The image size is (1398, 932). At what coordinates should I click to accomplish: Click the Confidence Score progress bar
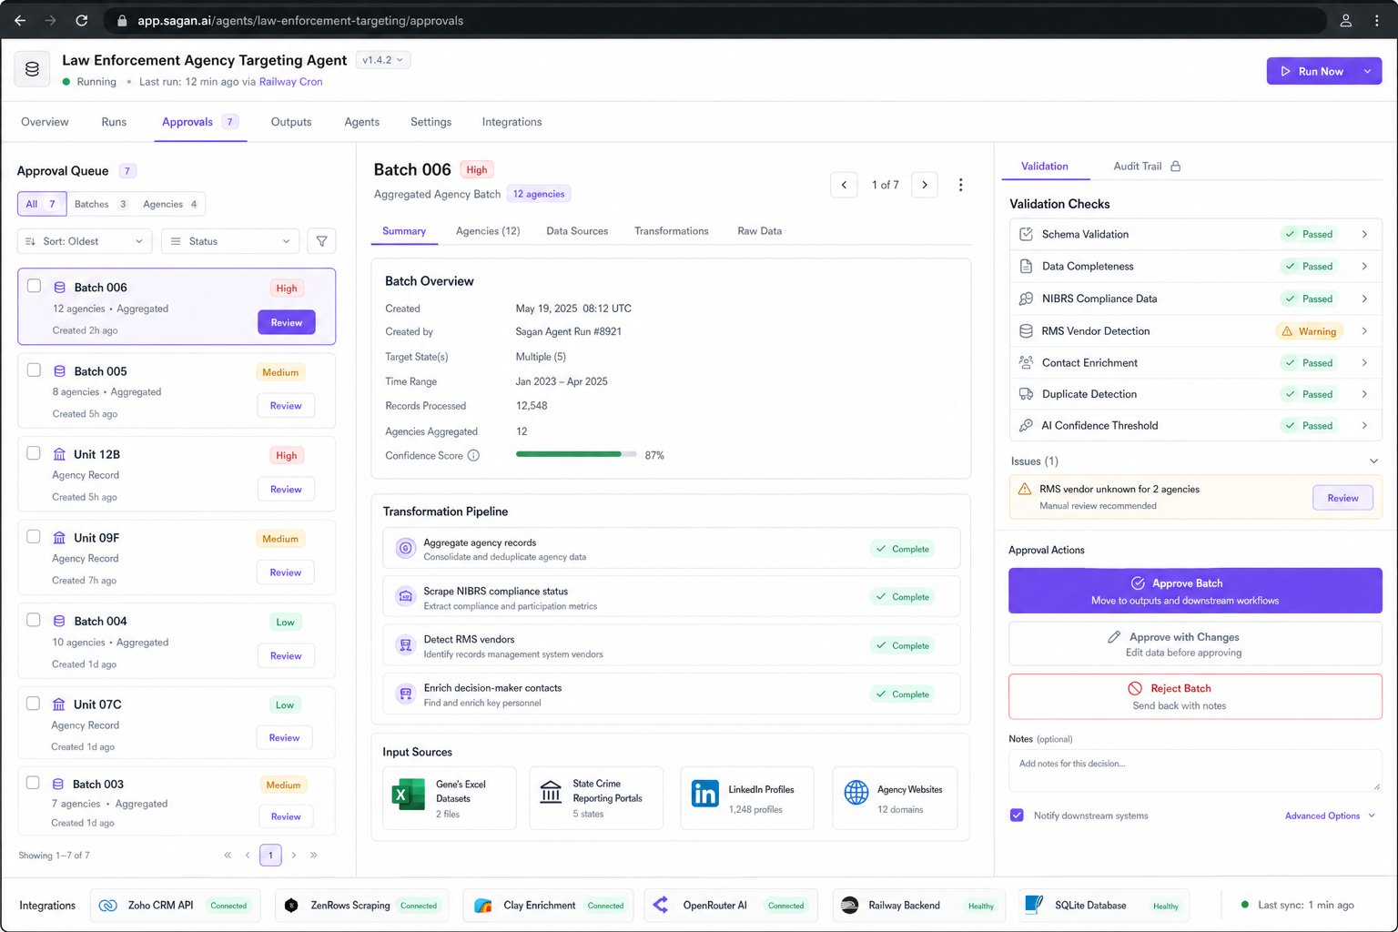[x=575, y=454]
